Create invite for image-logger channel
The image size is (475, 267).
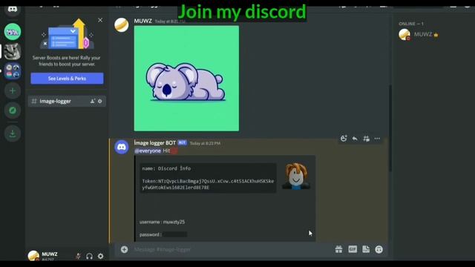(x=92, y=101)
